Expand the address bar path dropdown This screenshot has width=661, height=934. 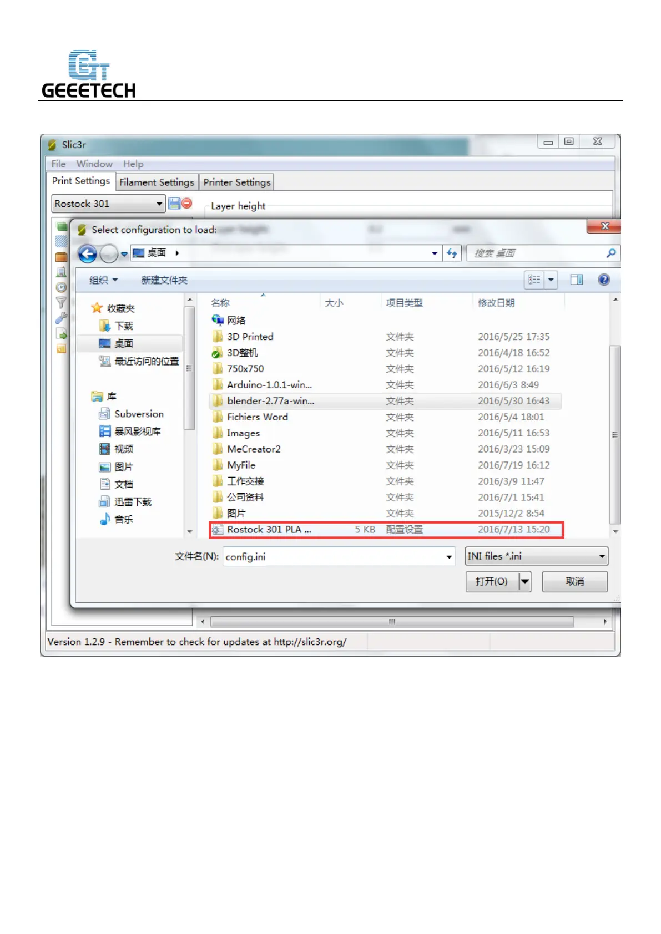[x=435, y=253]
